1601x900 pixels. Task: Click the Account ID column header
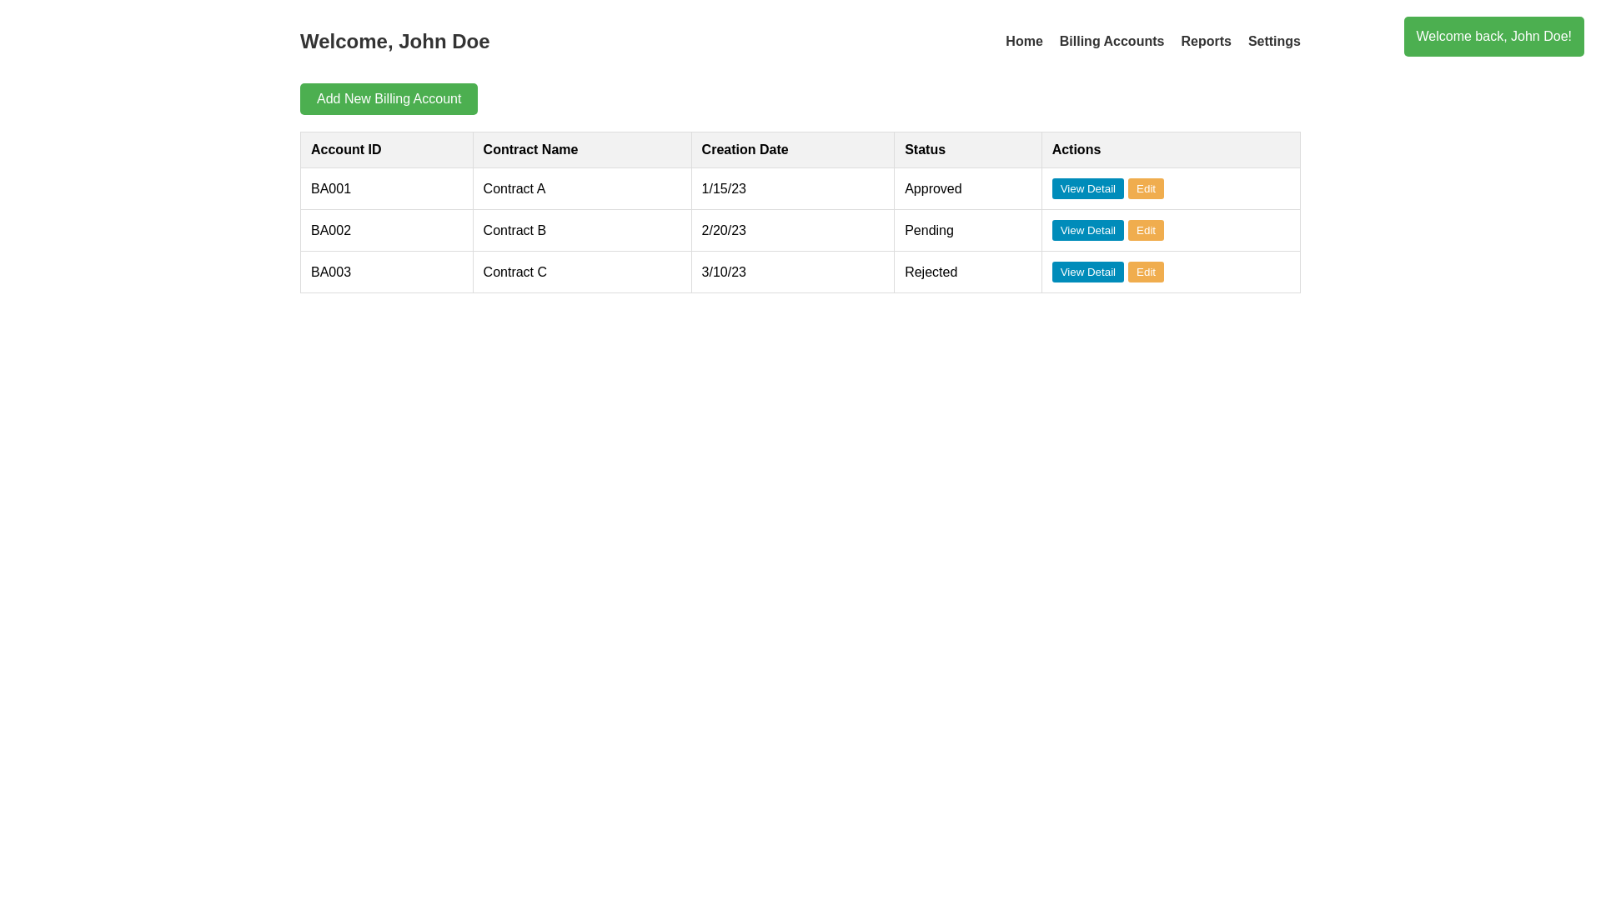pyautogui.click(x=346, y=149)
